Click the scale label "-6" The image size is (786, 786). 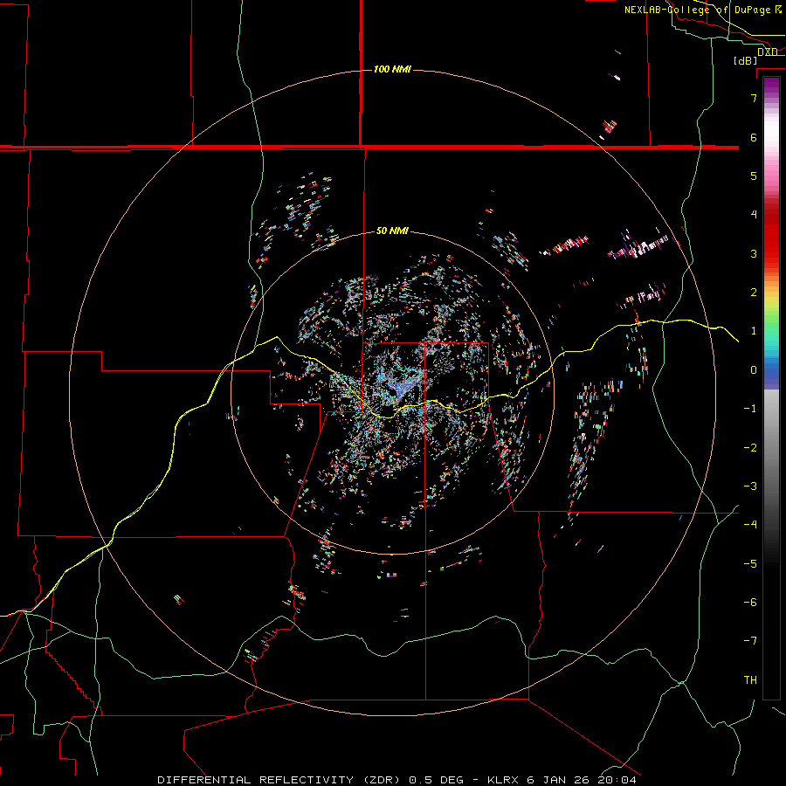coord(750,603)
